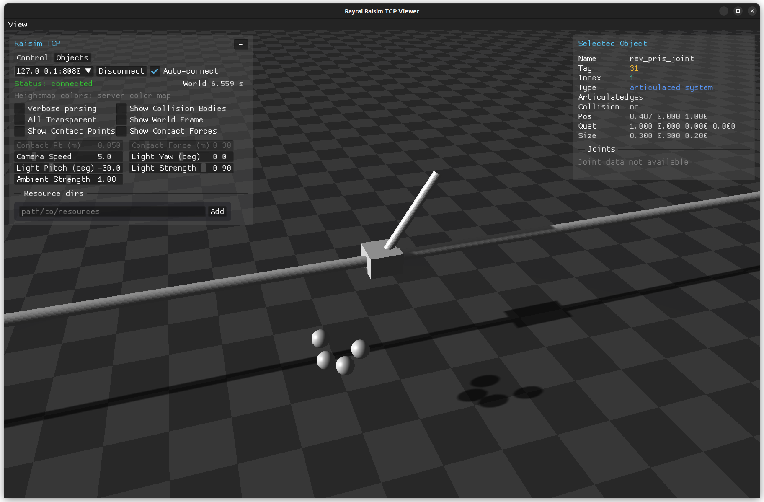Click the path/to/resources input field
764x502 pixels.
coord(112,212)
